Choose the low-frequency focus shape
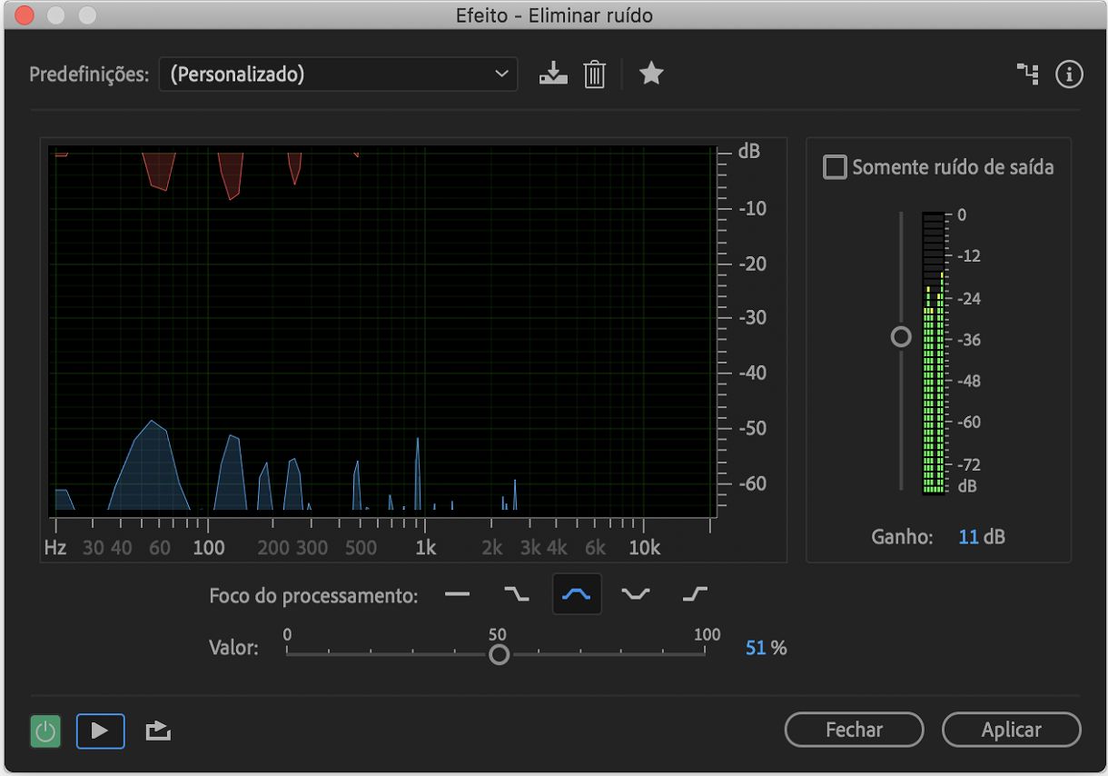This screenshot has width=1108, height=776. tap(517, 595)
